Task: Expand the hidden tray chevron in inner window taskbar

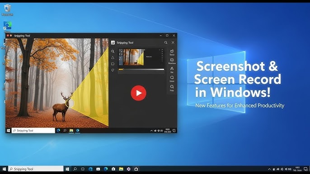Action: click(x=151, y=131)
